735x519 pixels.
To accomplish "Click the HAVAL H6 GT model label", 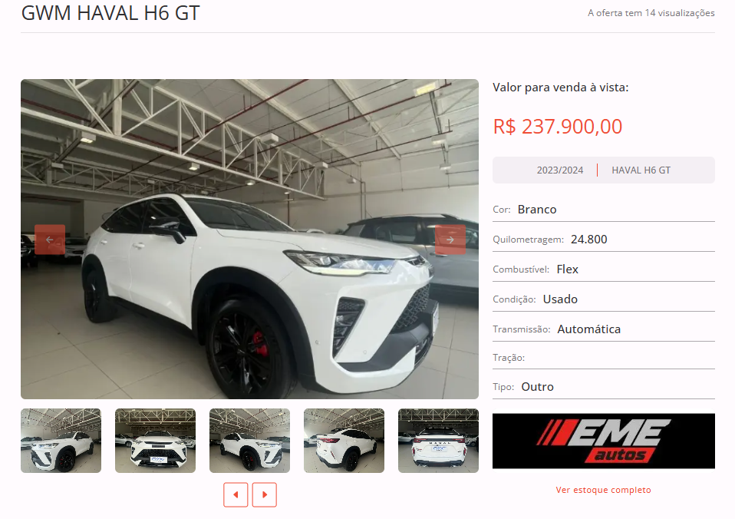I will tap(641, 170).
